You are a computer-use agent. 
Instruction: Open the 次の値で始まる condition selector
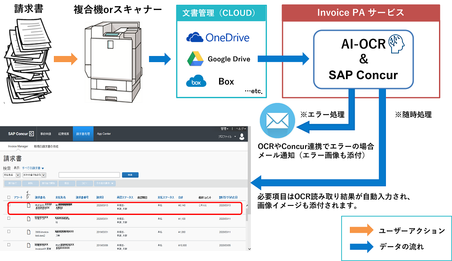[x=34, y=175]
